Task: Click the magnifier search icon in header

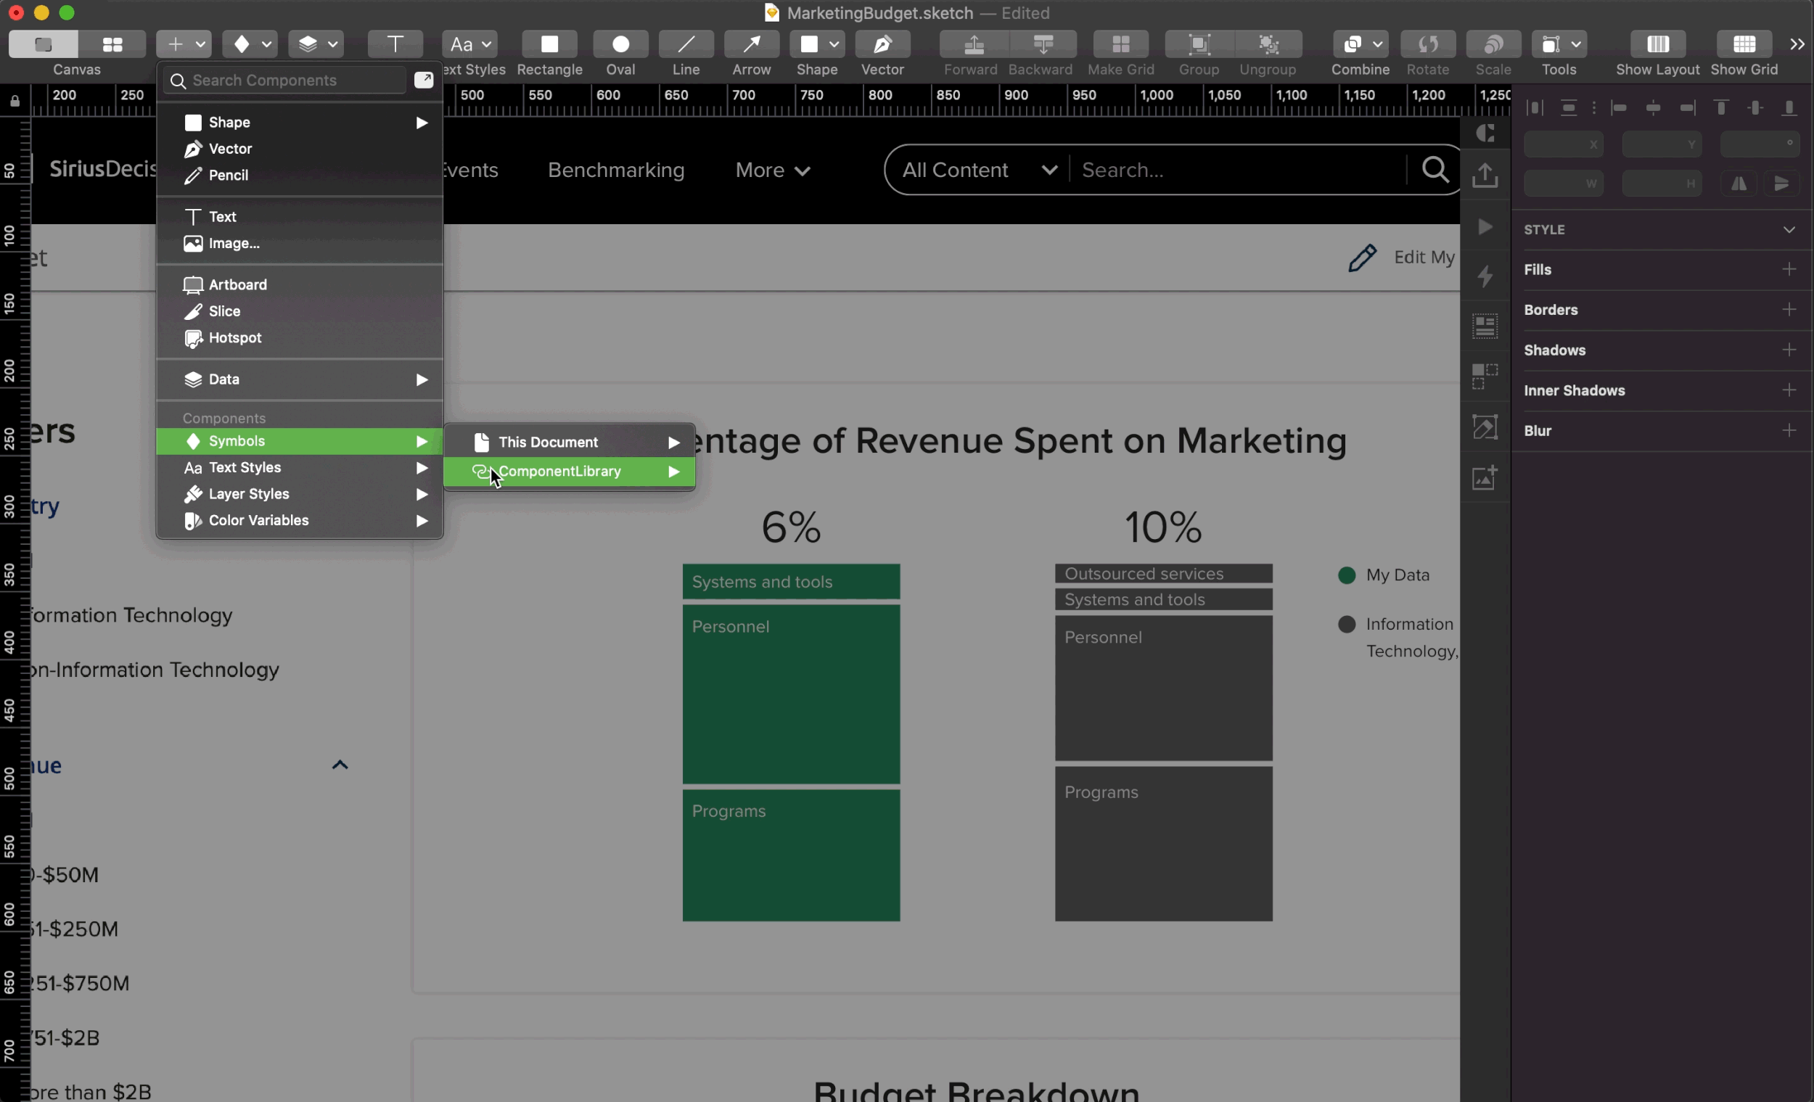Action: (x=1435, y=169)
